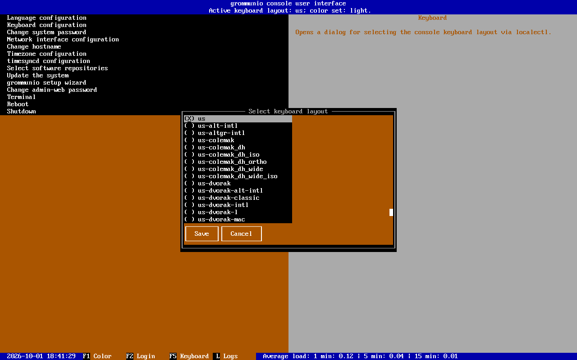
Task: Pick the us-colemak layout
Action: (x=238, y=140)
